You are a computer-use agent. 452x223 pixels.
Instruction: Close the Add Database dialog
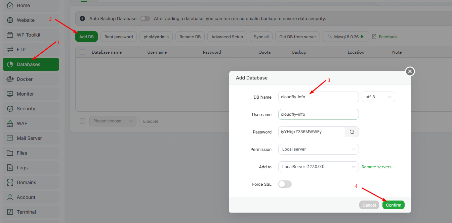(x=410, y=71)
